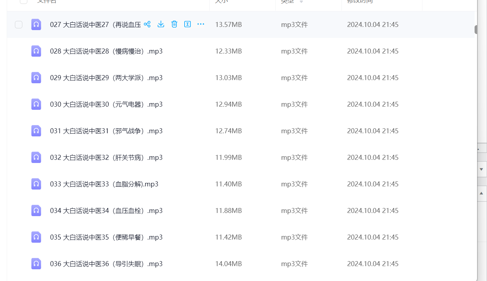Click the audio icon of 036 导引失眠

pyautogui.click(x=36, y=264)
